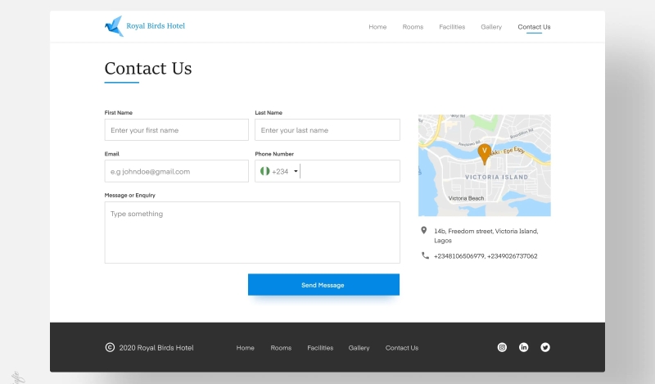Click the Home link in footer
This screenshot has width=655, height=384.
[245, 348]
